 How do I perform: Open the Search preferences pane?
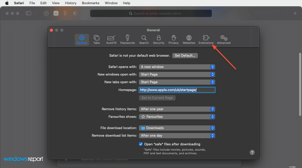tap(144, 40)
